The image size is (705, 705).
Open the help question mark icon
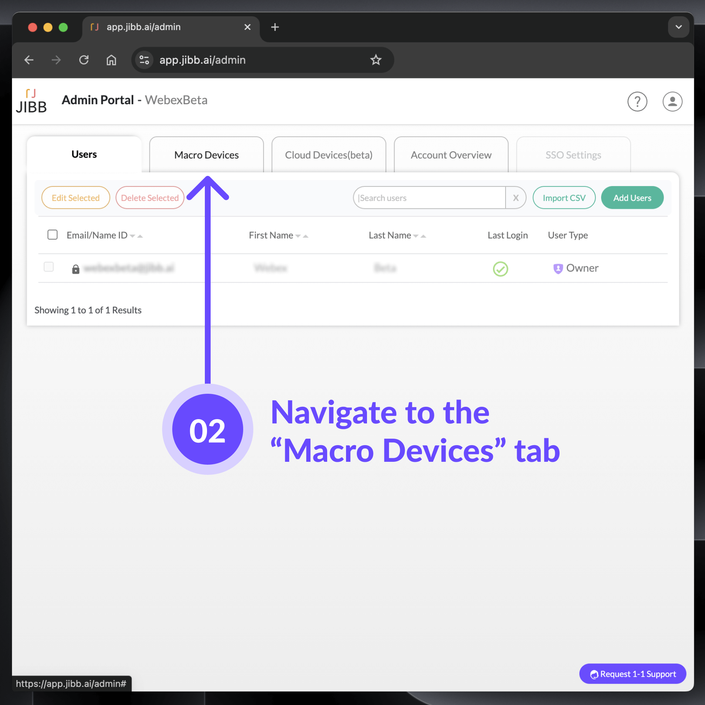click(x=637, y=101)
